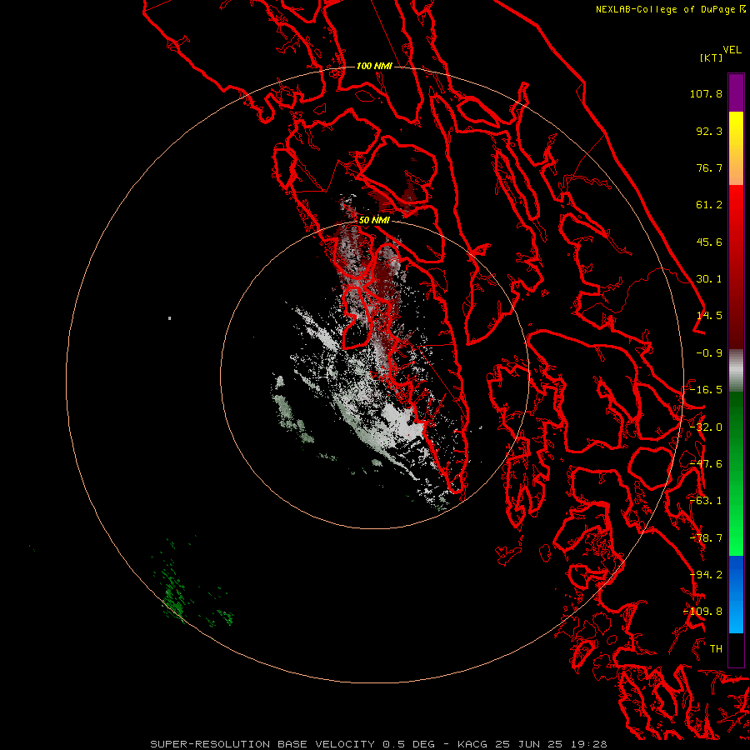Select the -16.5 value on the velocity scale
Image resolution: width=750 pixels, height=750 pixels.
706,390
